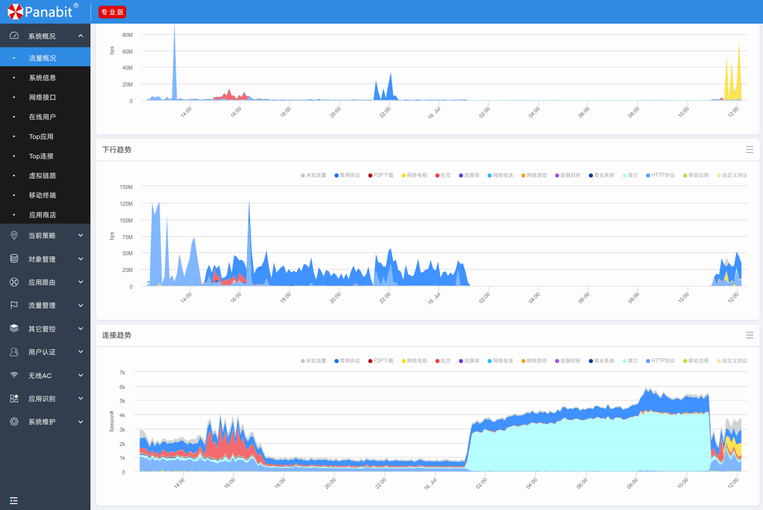Expand the 应用路由 chevron
Viewport: 763px width, 510px height.
click(x=81, y=282)
